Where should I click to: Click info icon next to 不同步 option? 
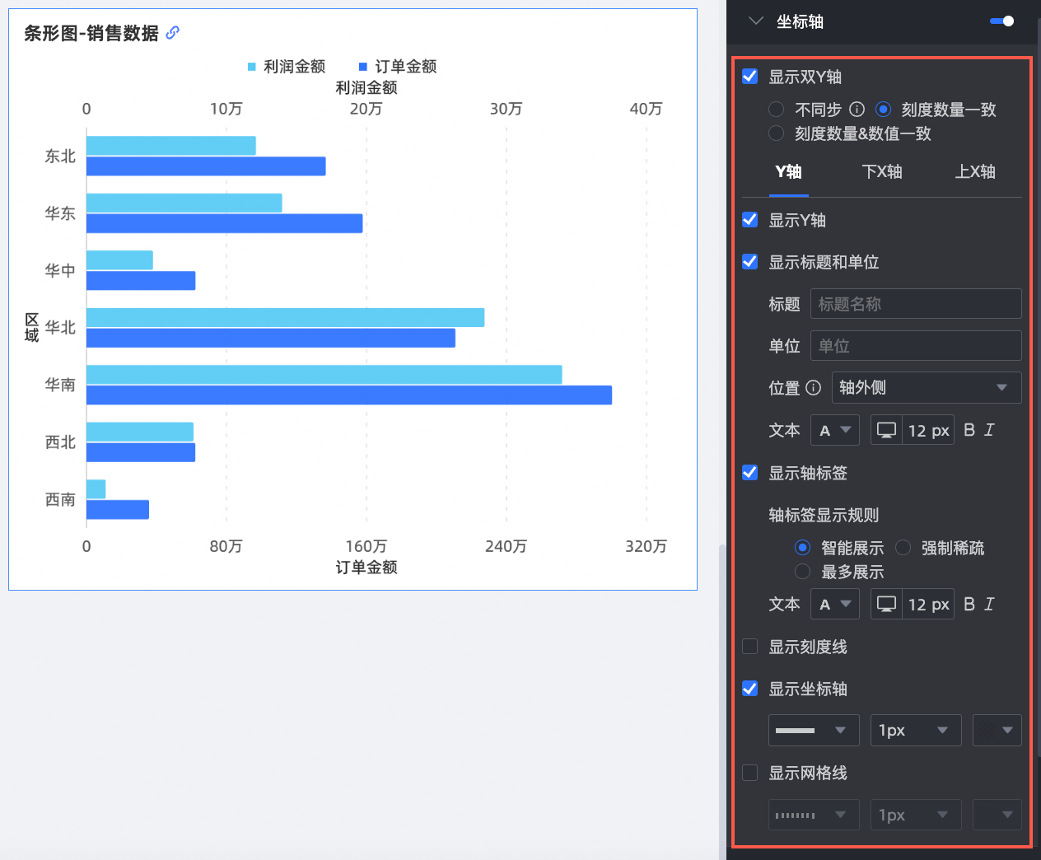pyautogui.click(x=857, y=110)
